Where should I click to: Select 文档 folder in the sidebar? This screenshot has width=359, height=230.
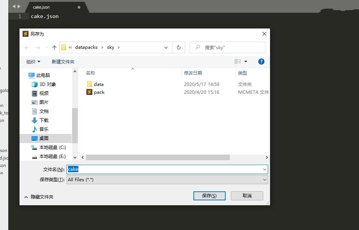click(44, 111)
